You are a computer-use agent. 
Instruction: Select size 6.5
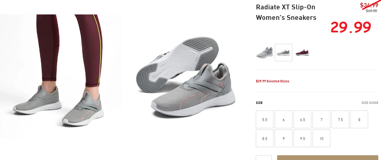302,119
